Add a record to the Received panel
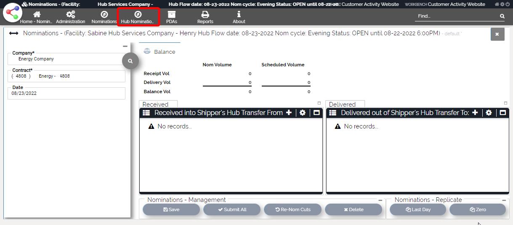Image resolution: width=513 pixels, height=225 pixels. (x=289, y=112)
